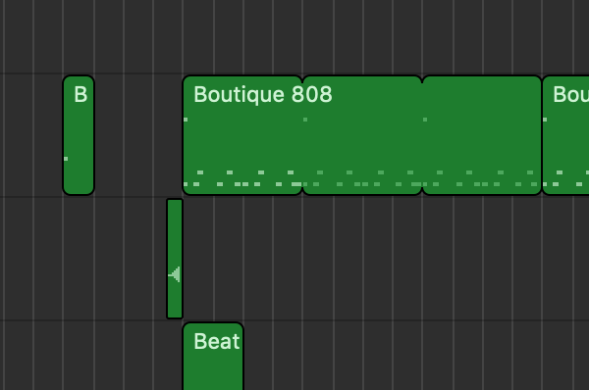This screenshot has height=390, width=589.
Task: Click the MIDI note inside the small B region
Action: point(66,159)
